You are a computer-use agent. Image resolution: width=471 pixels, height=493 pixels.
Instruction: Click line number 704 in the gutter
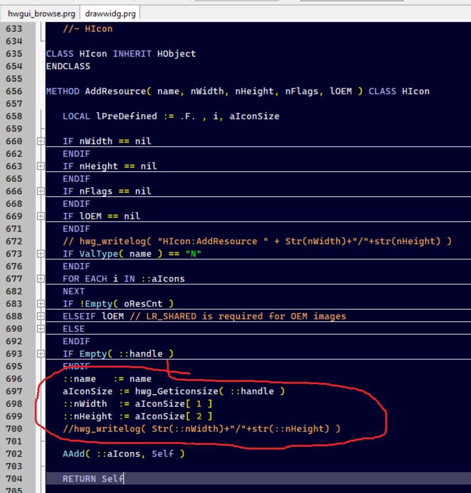pos(14,479)
